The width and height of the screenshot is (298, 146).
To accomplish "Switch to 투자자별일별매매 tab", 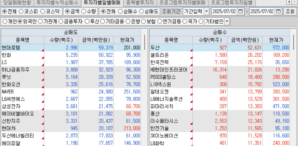I will tap(102, 2).
